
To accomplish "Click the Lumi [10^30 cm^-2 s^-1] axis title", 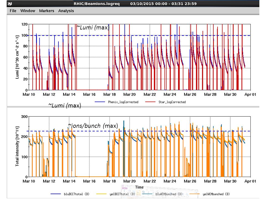I will click(17, 57).
